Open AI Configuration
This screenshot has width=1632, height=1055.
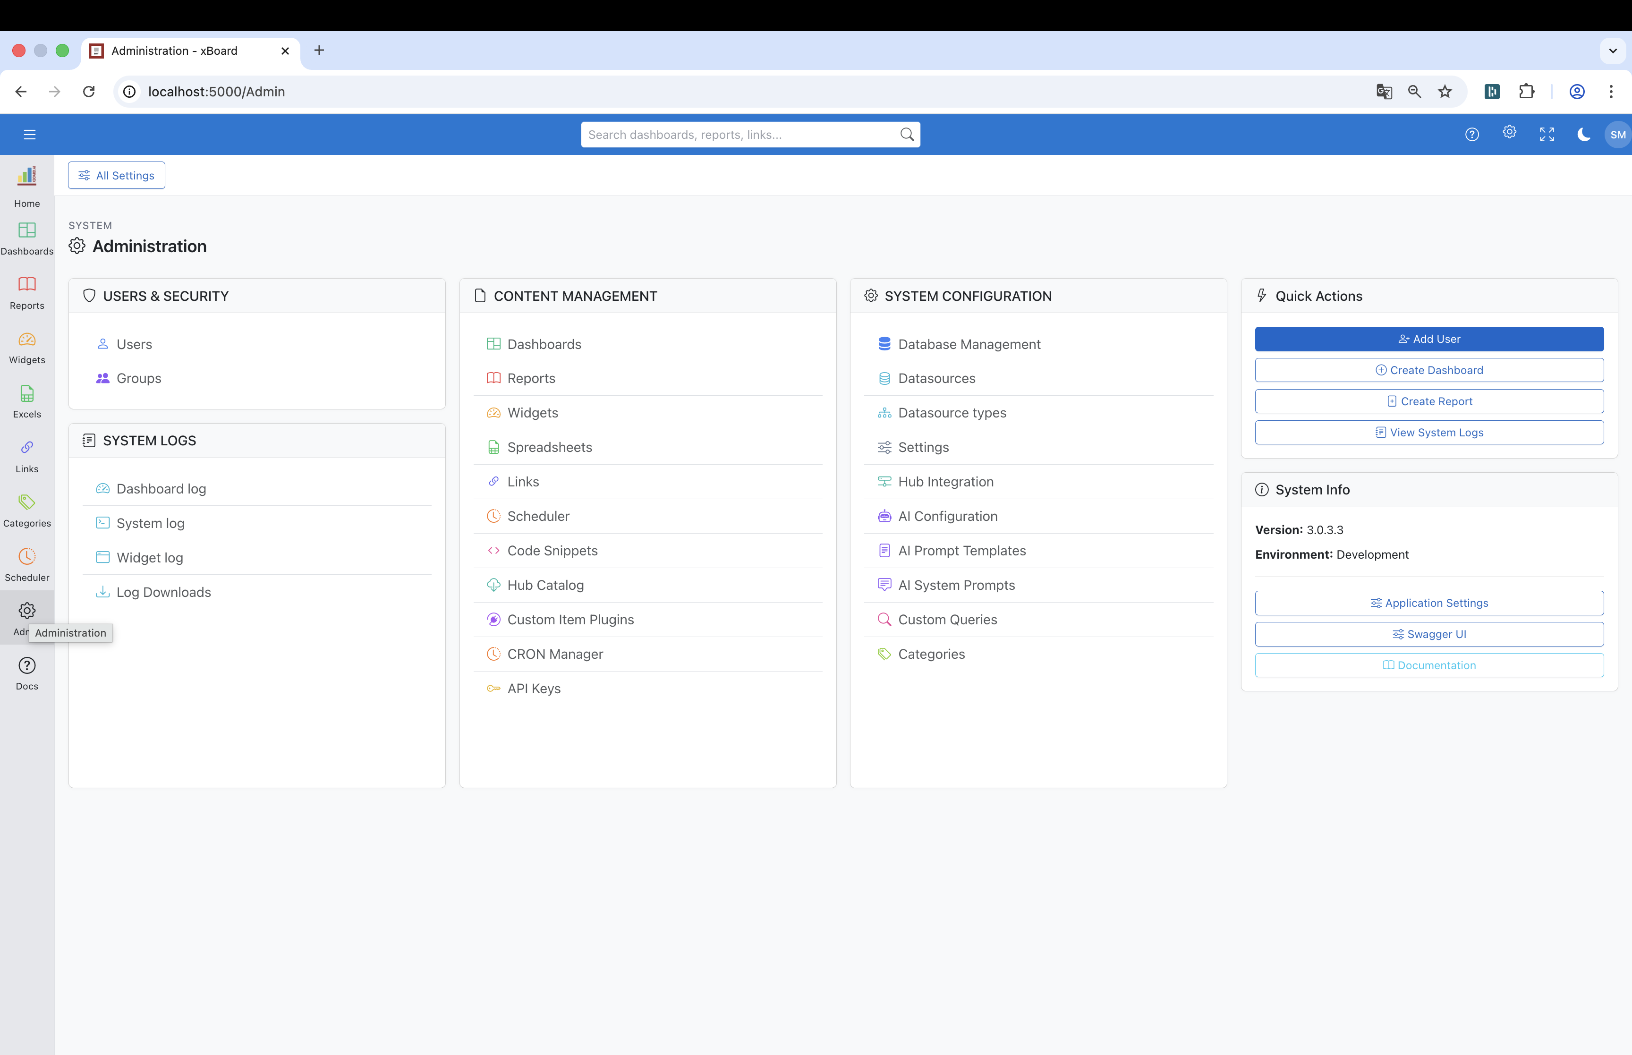pos(1038,516)
